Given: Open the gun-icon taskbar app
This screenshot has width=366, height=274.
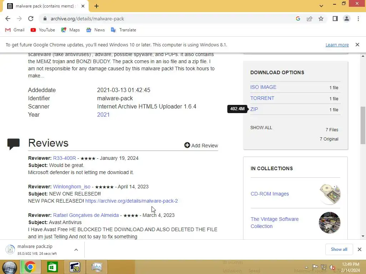Looking at the screenshot, I should (x=75, y=267).
